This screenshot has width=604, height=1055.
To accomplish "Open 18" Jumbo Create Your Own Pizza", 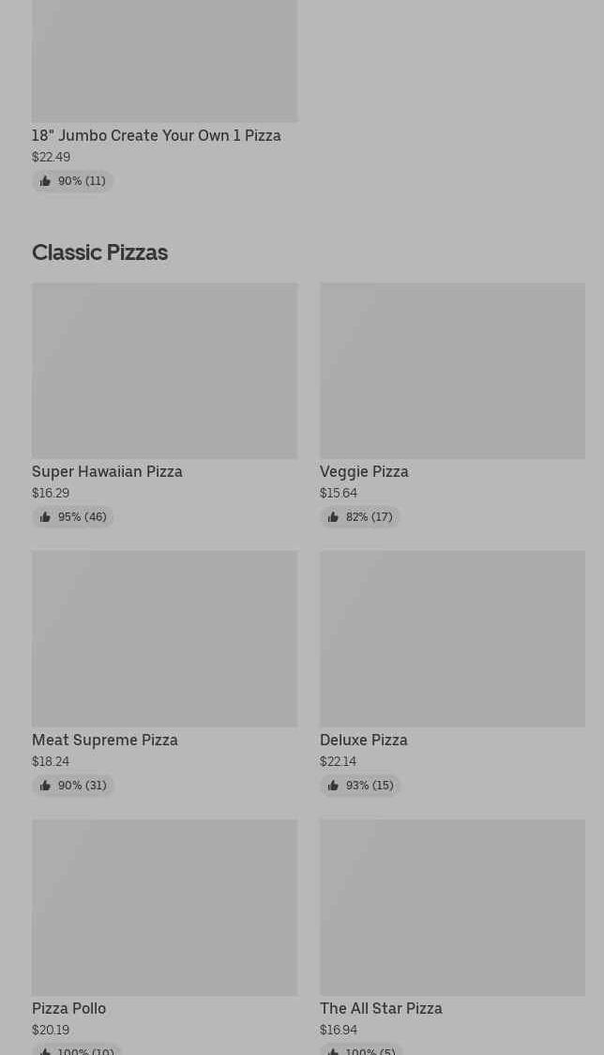I will (x=157, y=135).
